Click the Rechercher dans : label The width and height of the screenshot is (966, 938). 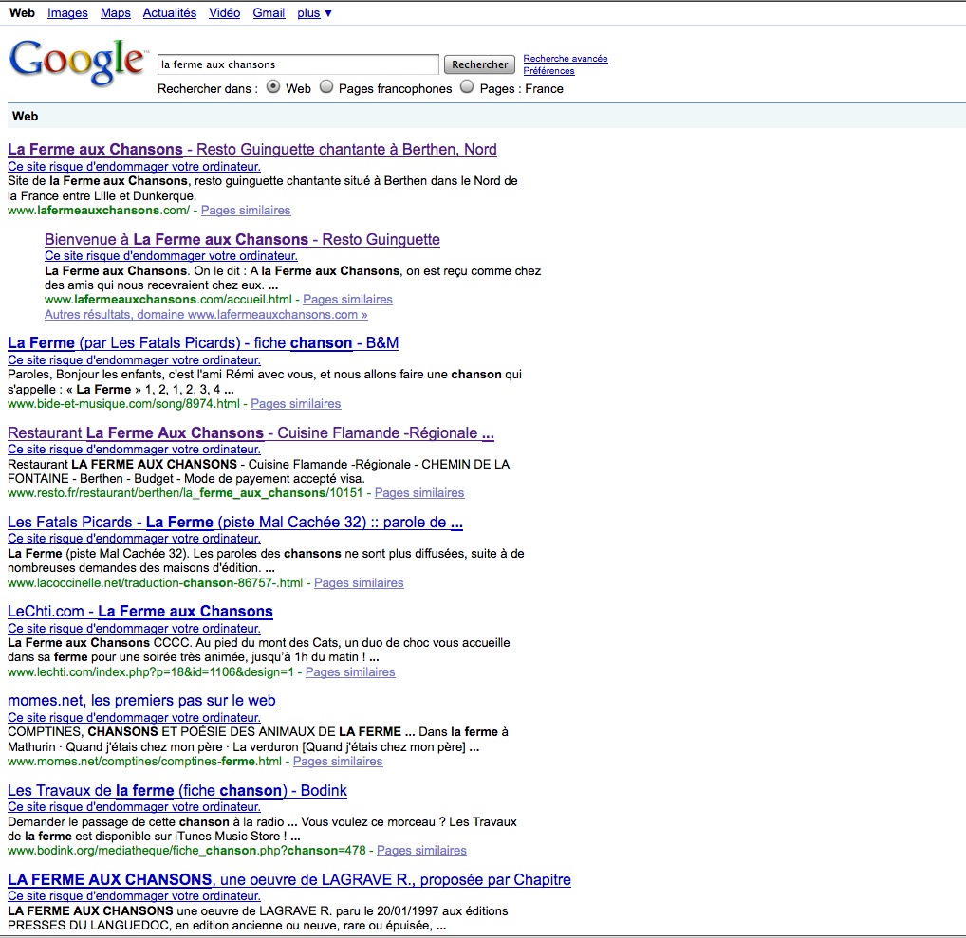pyautogui.click(x=208, y=89)
